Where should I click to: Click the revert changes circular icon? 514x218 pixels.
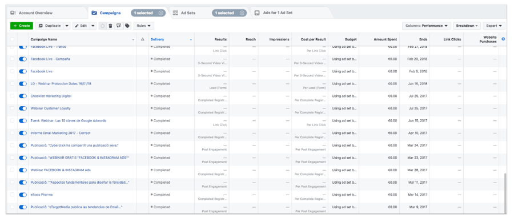click(103, 26)
